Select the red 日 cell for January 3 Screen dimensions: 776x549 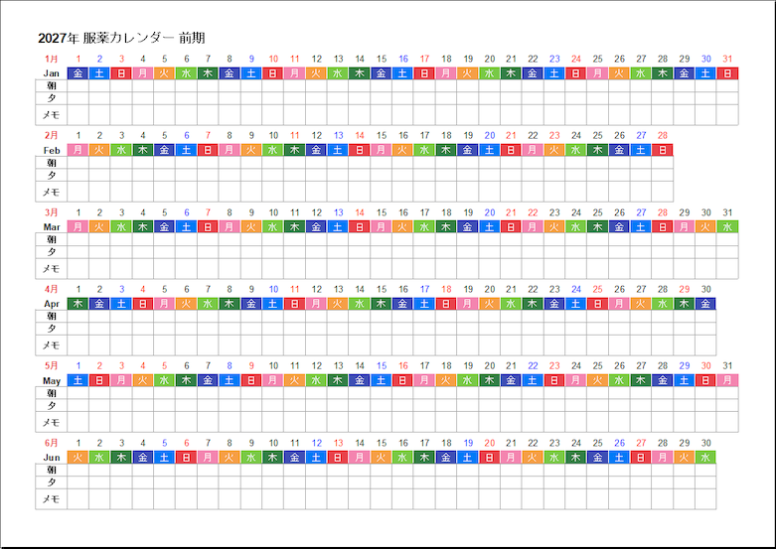click(x=121, y=73)
